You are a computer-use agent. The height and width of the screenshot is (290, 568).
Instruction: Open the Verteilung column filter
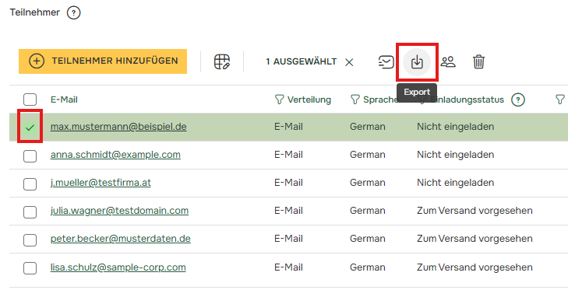coord(279,100)
